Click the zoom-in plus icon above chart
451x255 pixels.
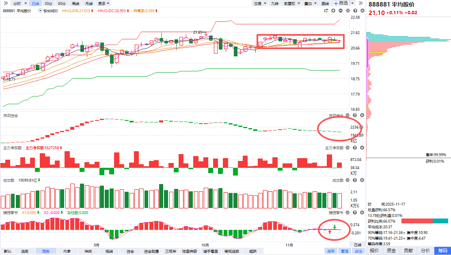tap(334, 11)
